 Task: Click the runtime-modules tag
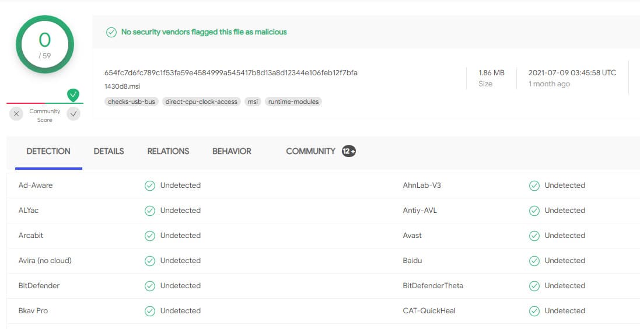tap(293, 101)
